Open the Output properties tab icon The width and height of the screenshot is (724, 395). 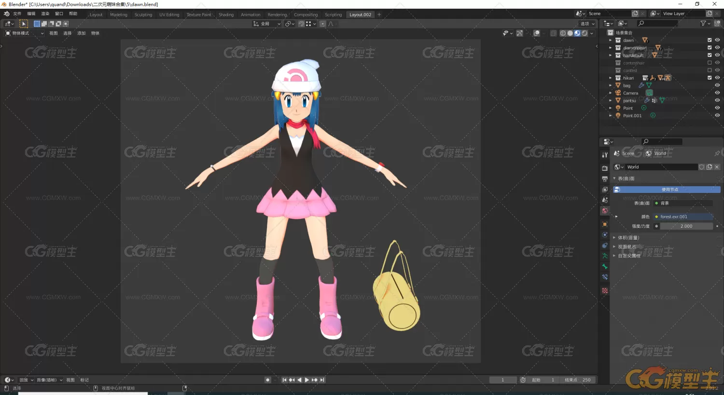(605, 179)
